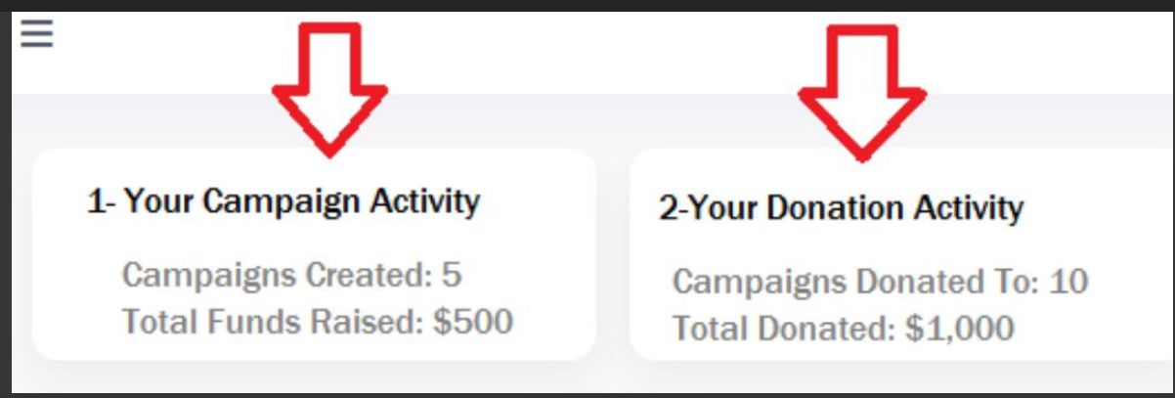
Task: Click the red arrow above Donation Activity
Action: [x=861, y=92]
